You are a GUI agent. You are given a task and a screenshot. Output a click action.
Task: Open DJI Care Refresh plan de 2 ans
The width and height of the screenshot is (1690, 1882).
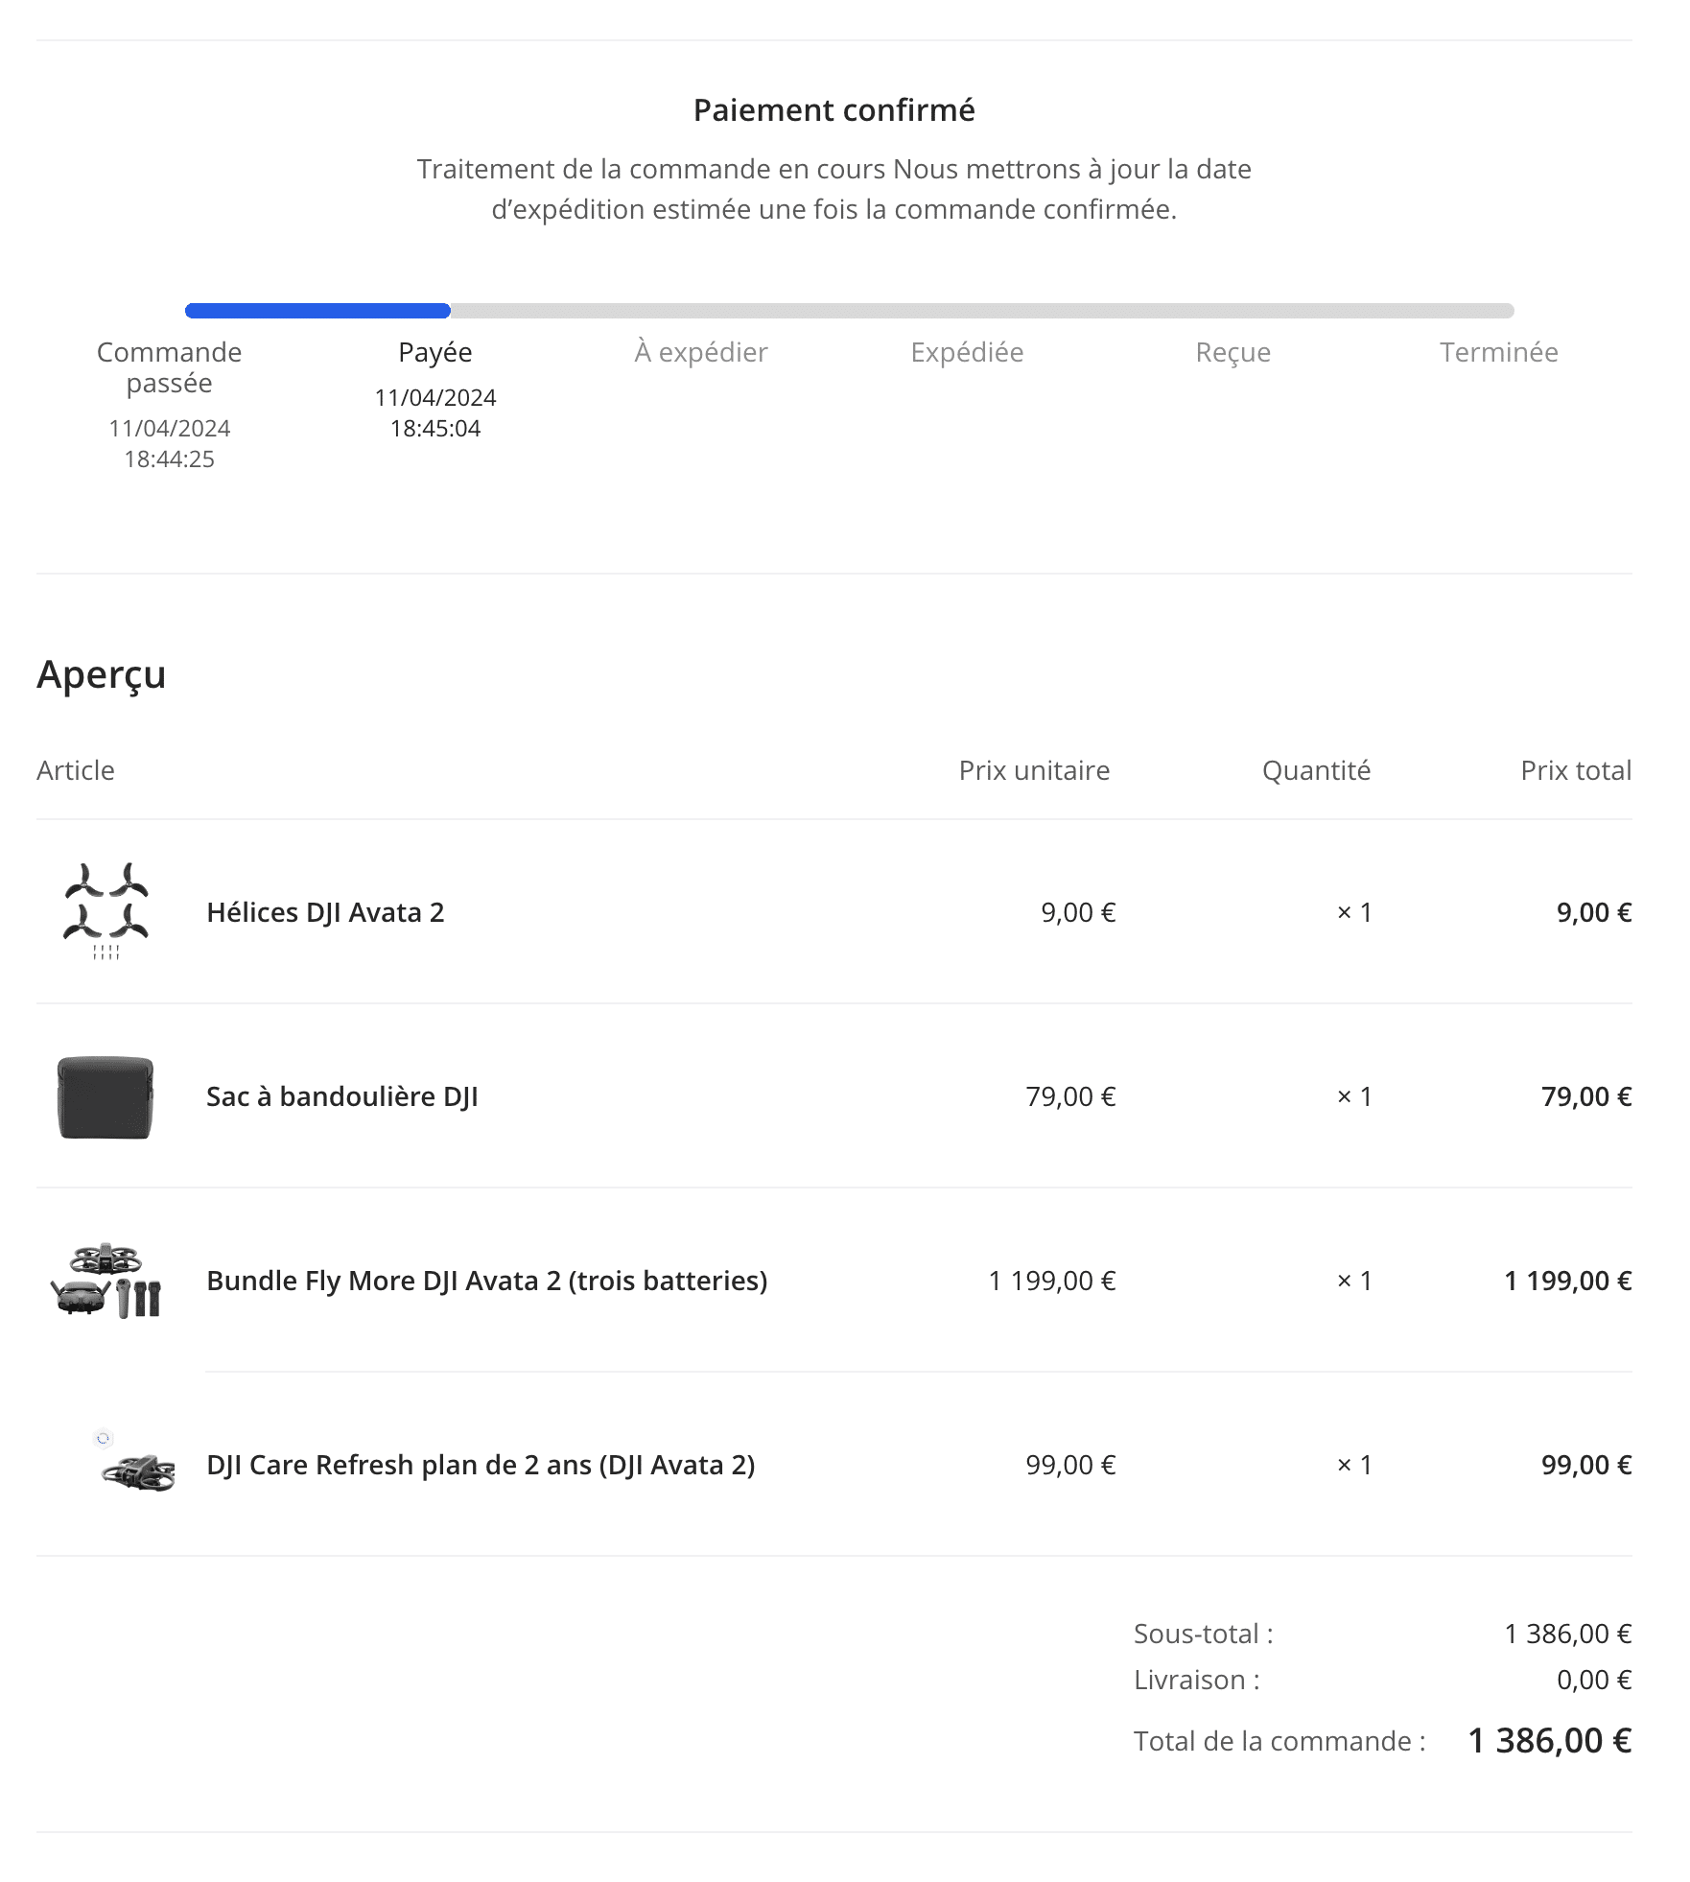(481, 1465)
